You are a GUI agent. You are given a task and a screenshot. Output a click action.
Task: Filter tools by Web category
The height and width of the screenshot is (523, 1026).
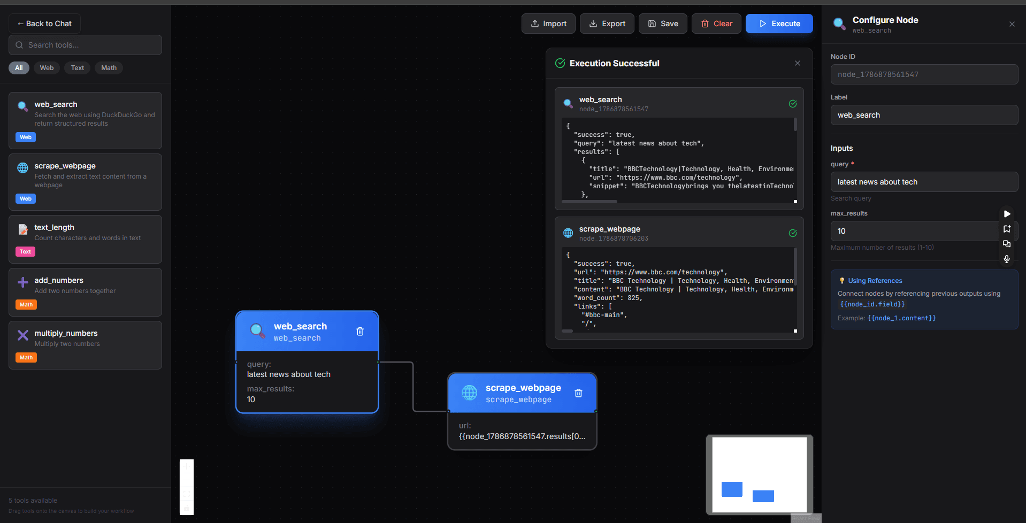47,68
